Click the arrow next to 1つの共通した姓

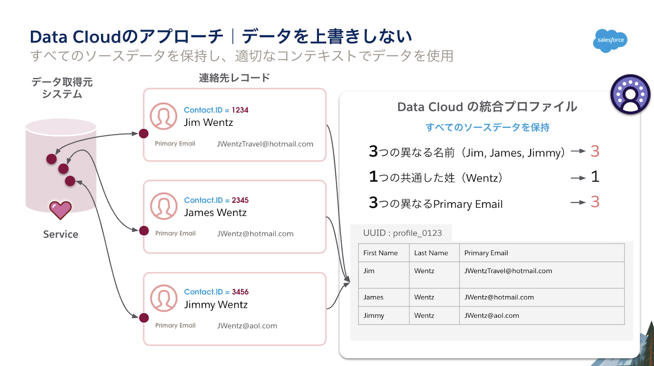[578, 178]
